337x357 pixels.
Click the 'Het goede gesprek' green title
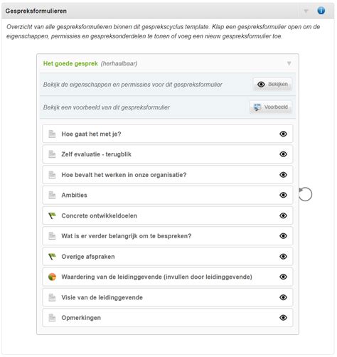coord(70,63)
